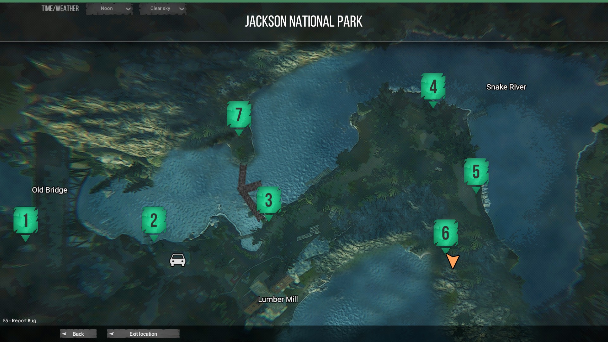Click the white car icon on the map

[x=178, y=260]
